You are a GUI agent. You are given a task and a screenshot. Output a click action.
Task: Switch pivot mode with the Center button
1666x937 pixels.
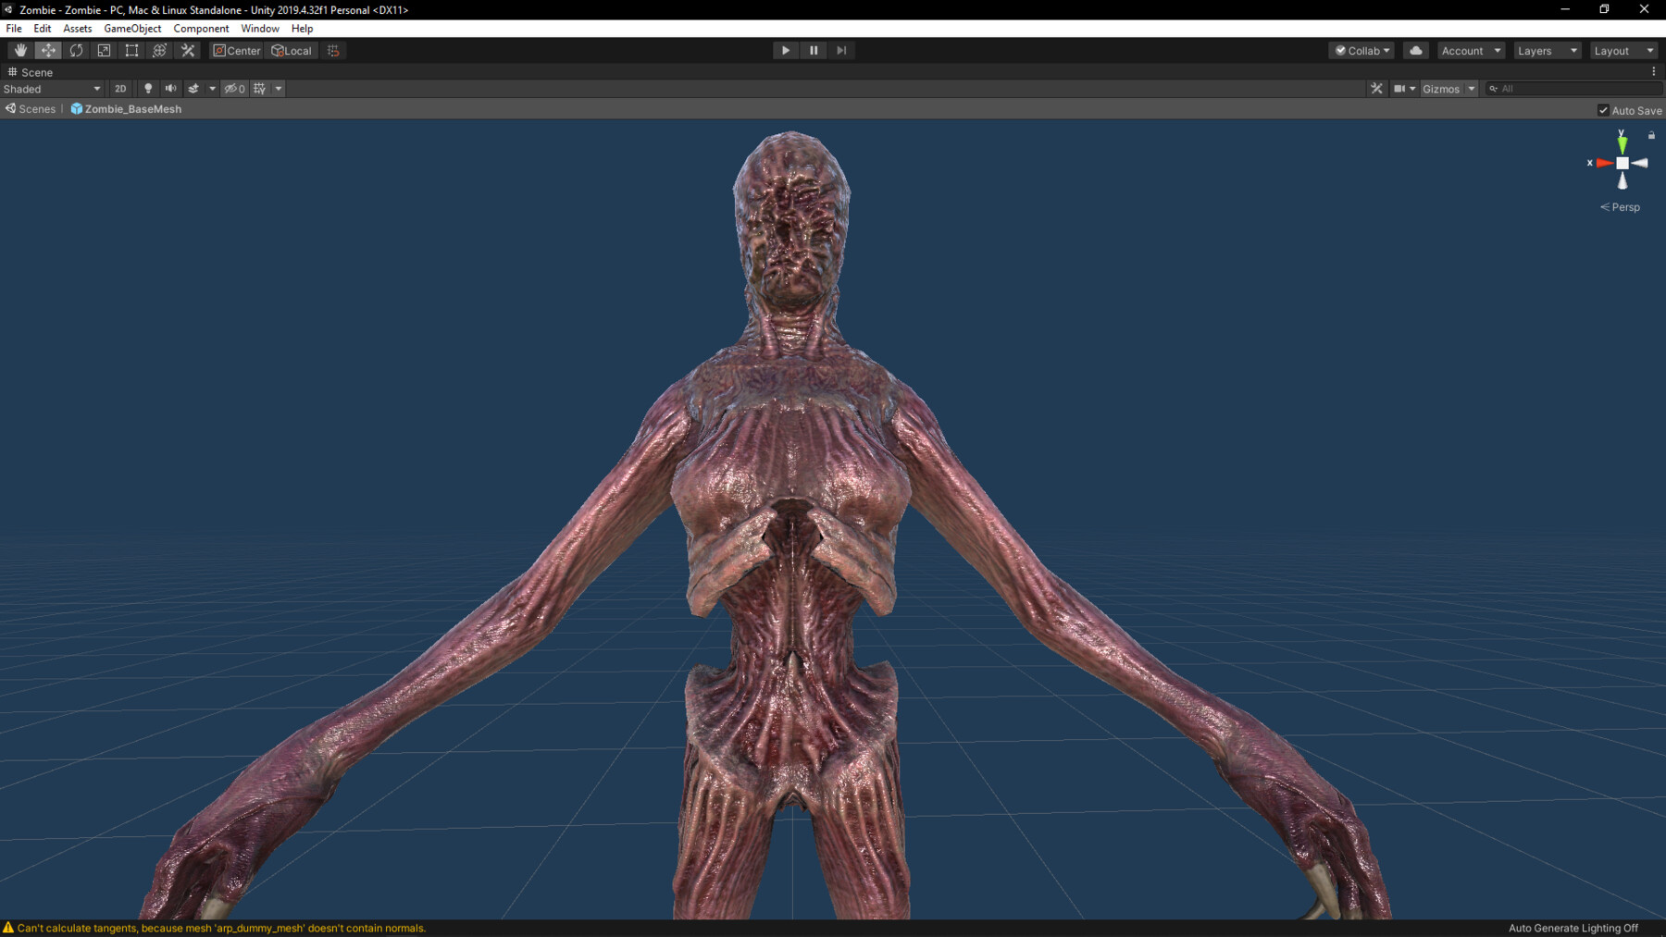pos(237,50)
